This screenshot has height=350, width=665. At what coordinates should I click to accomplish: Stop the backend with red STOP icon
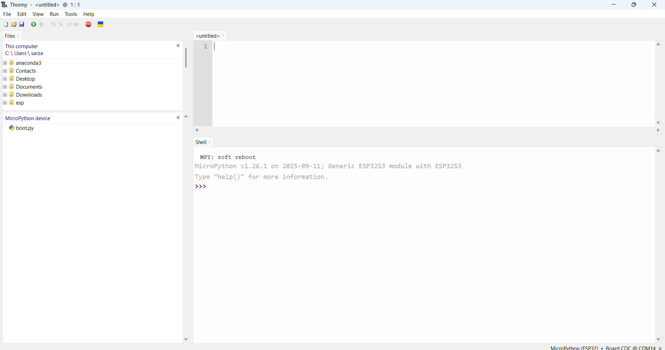[x=89, y=24]
